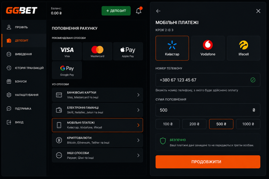
Task: Select Київстар operator tile
Action: point(172,48)
